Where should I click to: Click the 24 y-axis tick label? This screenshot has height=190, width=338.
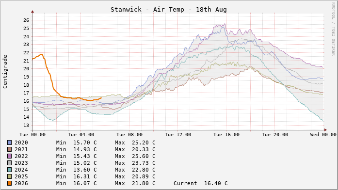click(x=26, y=37)
